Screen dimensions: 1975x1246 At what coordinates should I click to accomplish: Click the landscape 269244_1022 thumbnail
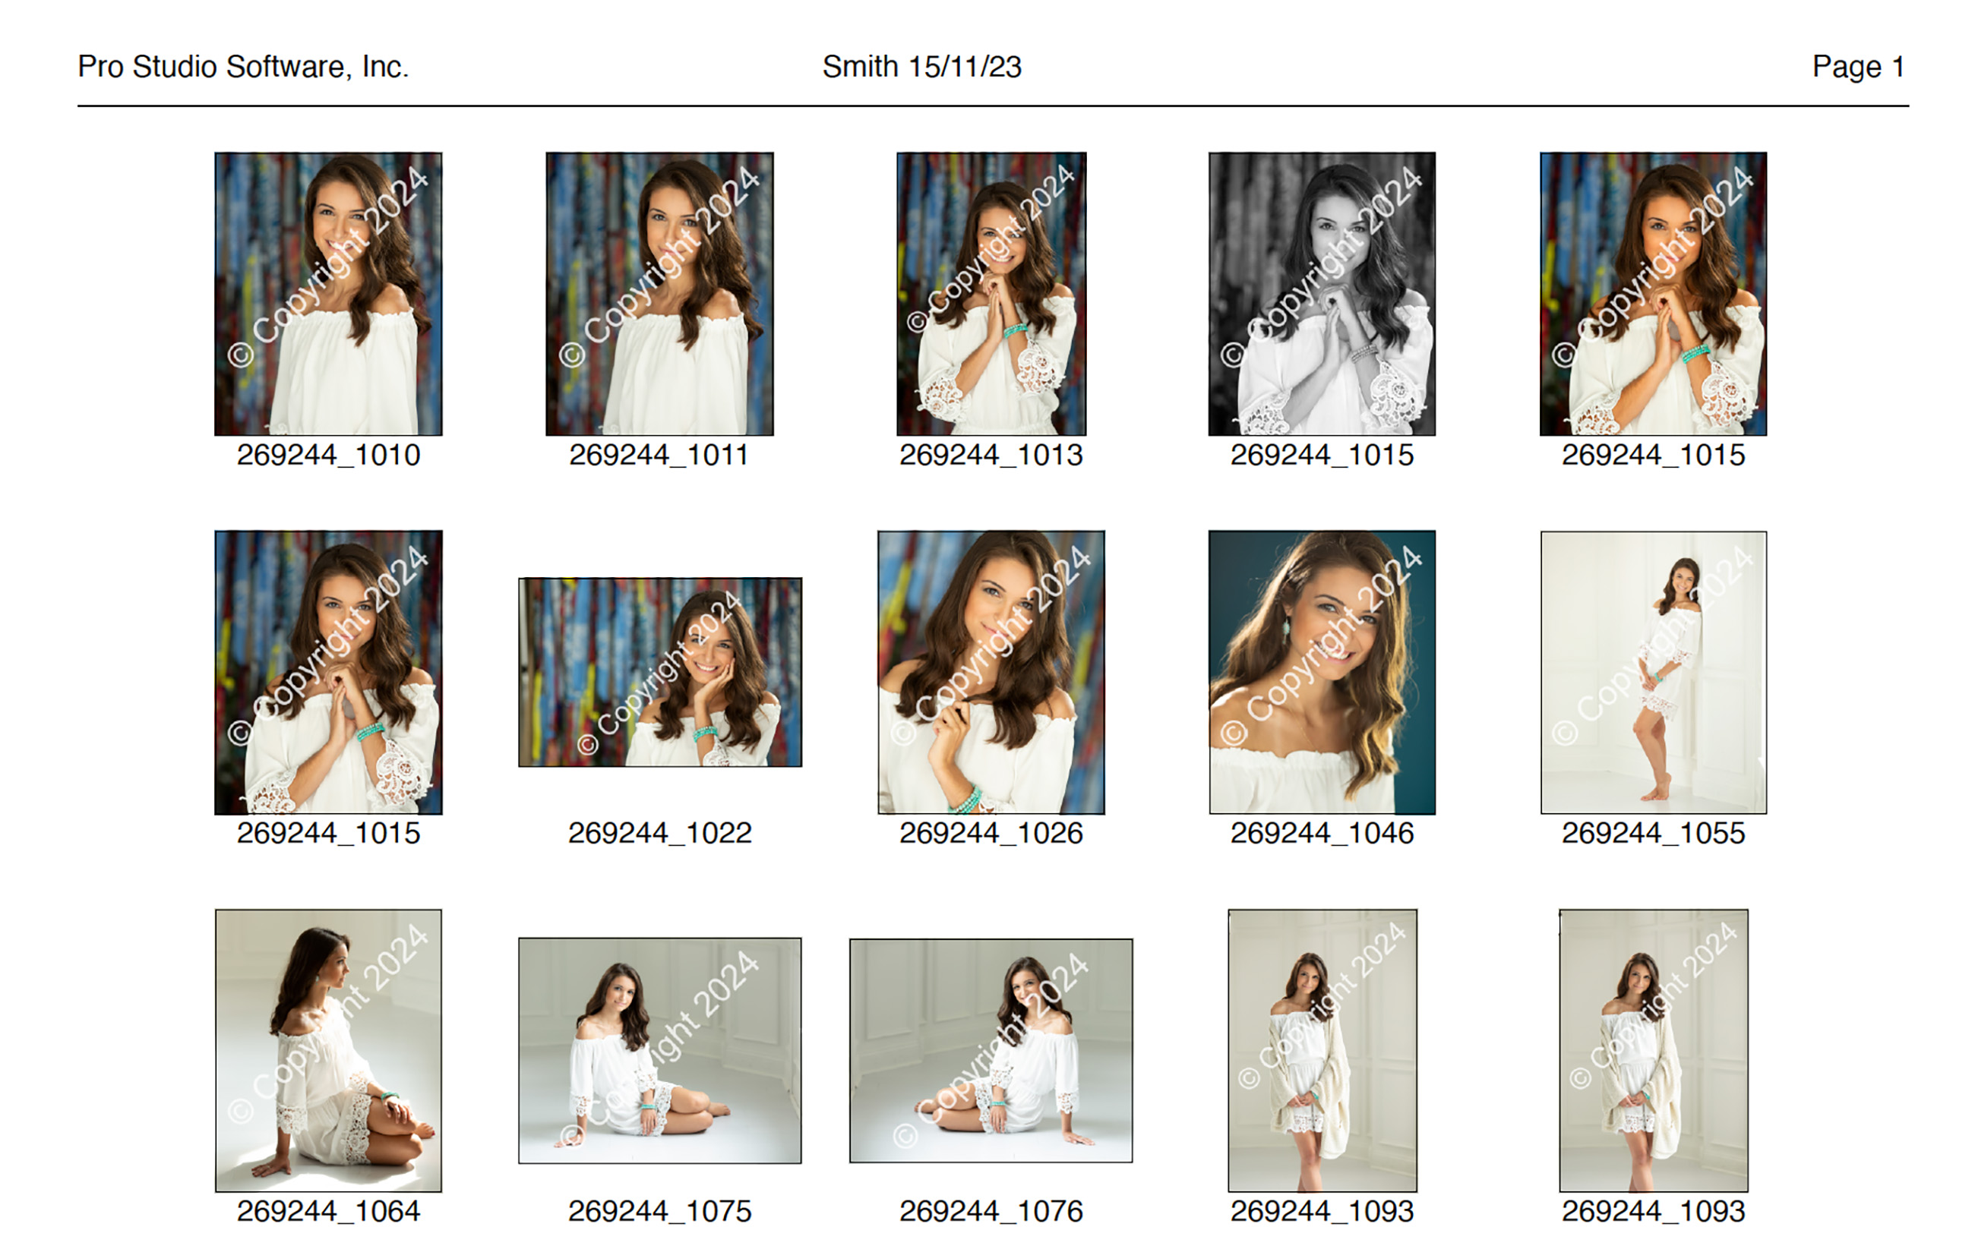659,672
